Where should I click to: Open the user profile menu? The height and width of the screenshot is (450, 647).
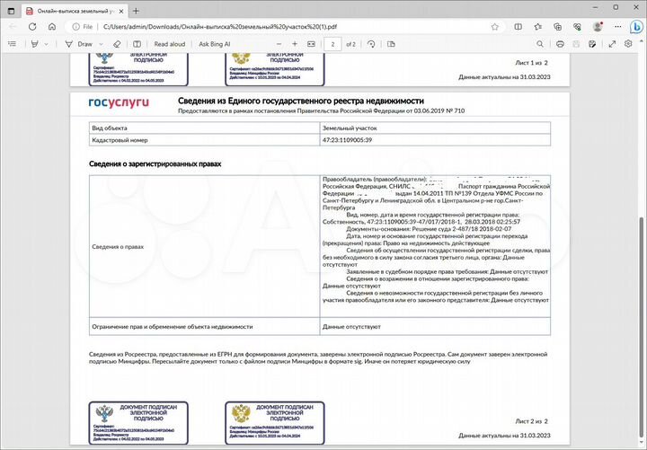pyautogui.click(x=598, y=27)
